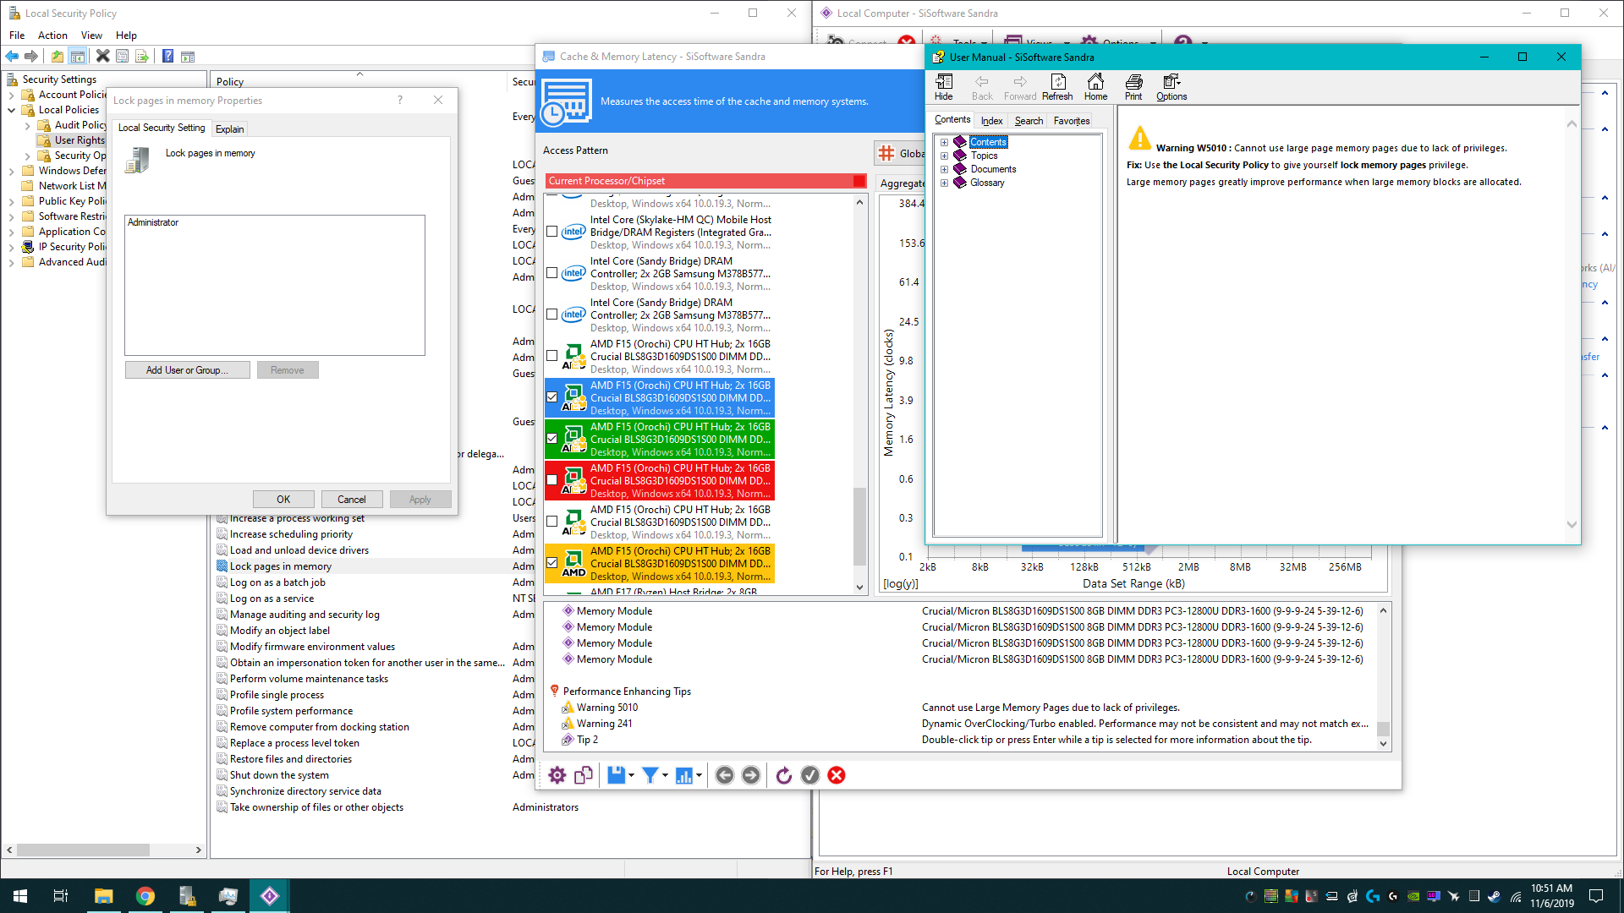This screenshot has width=1624, height=913.
Task: Open Chrome from the taskbar
Action: click(145, 896)
